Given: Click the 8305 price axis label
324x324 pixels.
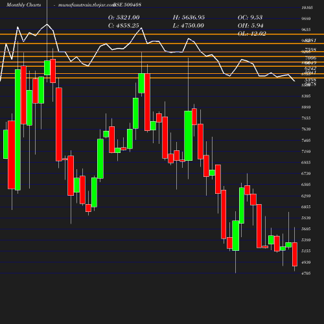Looking at the screenshot, I should pos(306,96).
